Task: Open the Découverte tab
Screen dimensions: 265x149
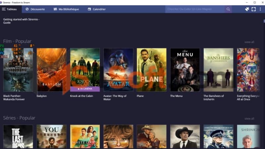Action: tap(35, 9)
